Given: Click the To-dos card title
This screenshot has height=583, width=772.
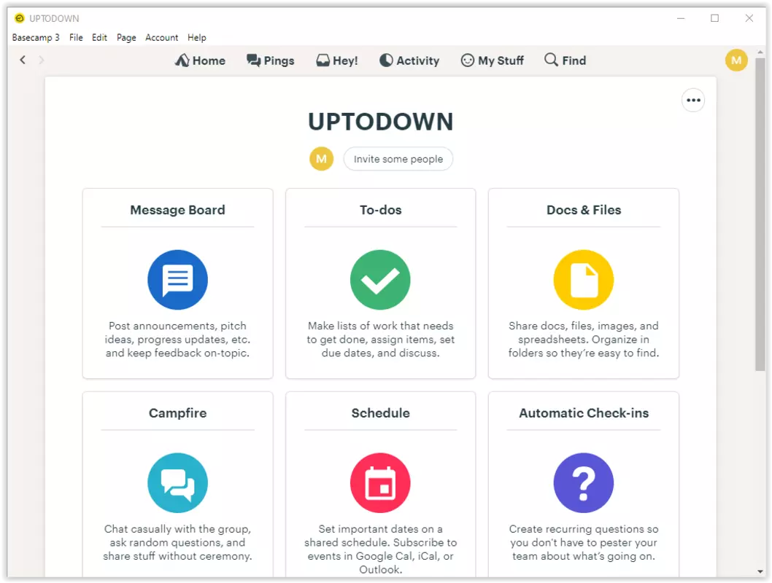Looking at the screenshot, I should coord(380,210).
